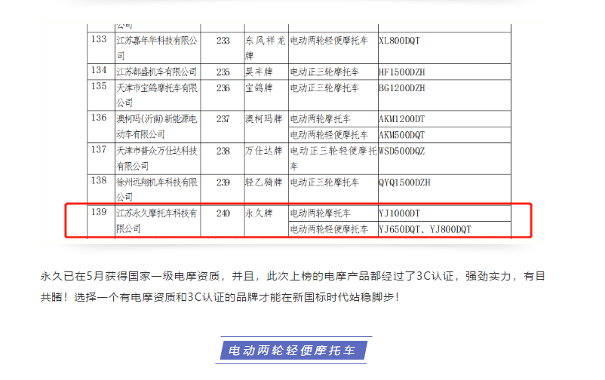Select brand 轻乙骑牌

264,182
